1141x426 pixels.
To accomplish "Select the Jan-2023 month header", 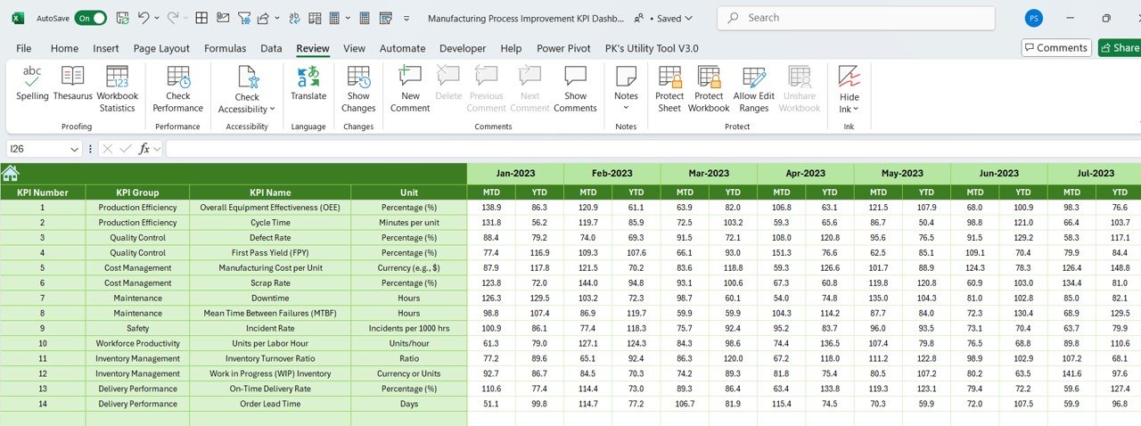I will 515,173.
